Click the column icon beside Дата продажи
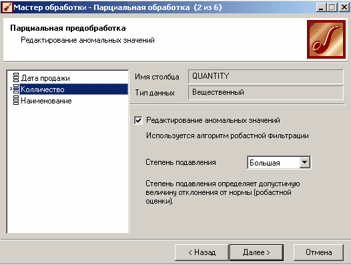Image resolution: width=351 pixels, height=265 pixels. [16, 77]
